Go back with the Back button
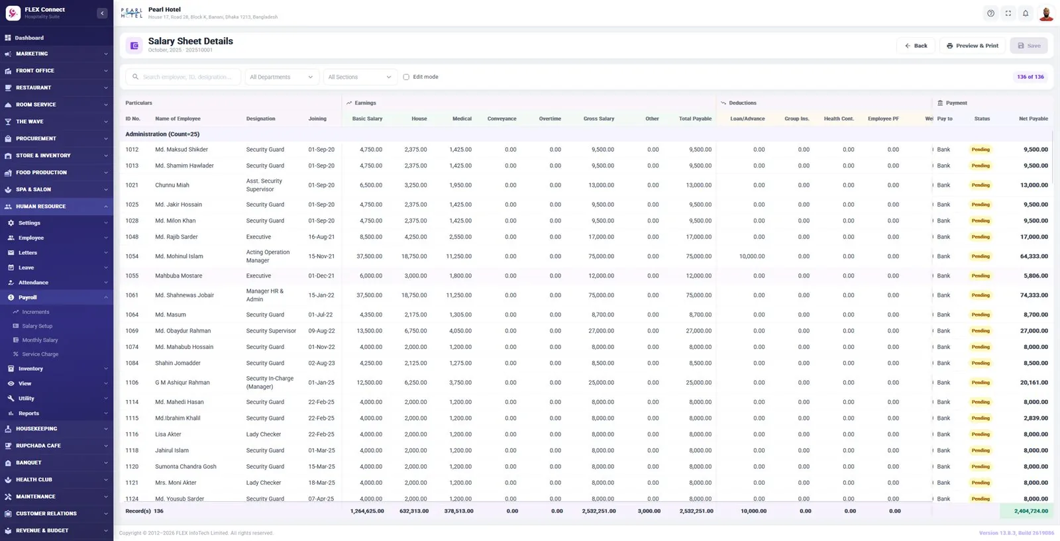This screenshot has height=541, width=1060. click(916, 46)
